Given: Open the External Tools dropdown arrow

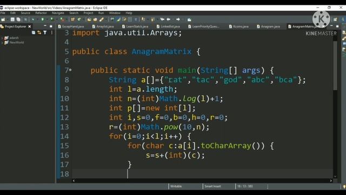Looking at the screenshot, I should [x=67, y=19].
